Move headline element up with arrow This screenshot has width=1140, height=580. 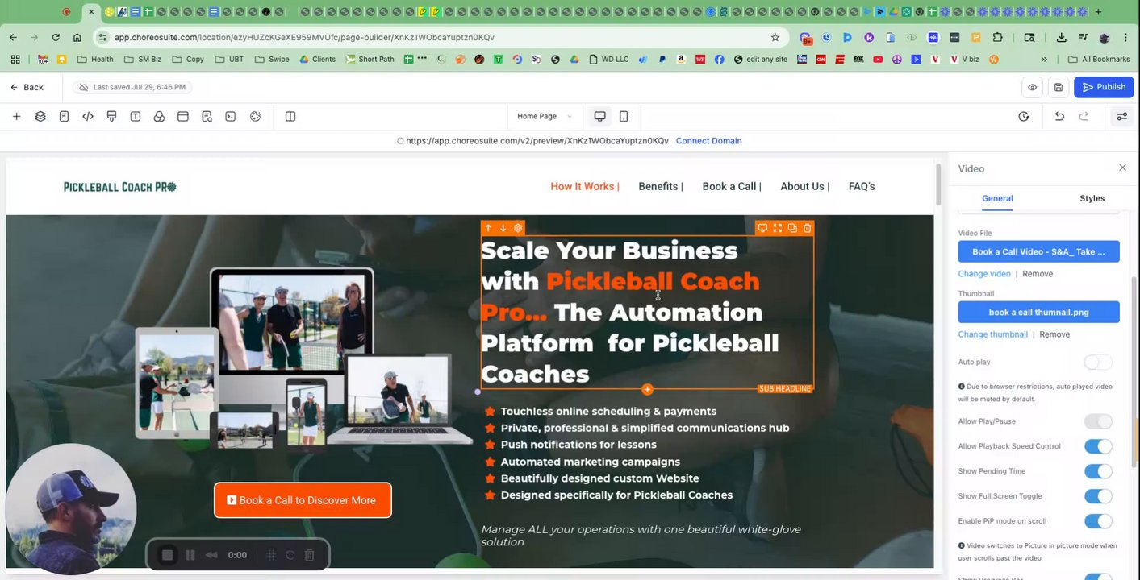(x=488, y=228)
